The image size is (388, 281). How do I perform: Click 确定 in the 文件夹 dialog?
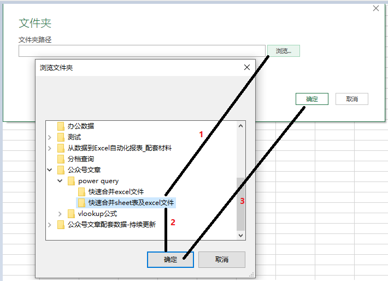click(x=312, y=99)
